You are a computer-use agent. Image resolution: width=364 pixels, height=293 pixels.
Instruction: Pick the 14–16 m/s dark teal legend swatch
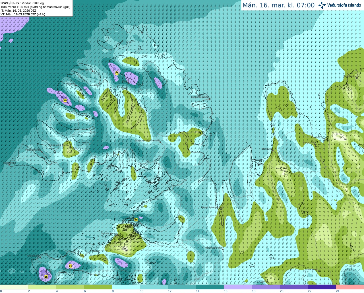[x=210, y=287]
